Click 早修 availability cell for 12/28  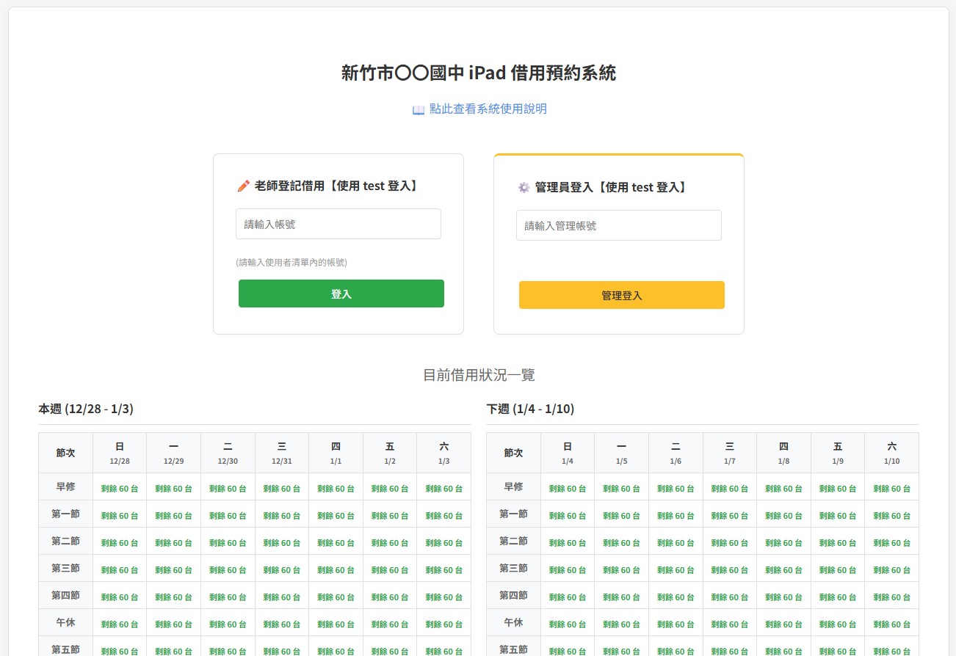coord(120,488)
